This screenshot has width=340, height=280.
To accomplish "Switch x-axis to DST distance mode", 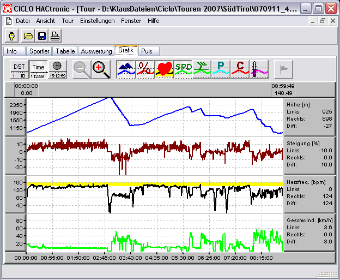I will coord(19,70).
